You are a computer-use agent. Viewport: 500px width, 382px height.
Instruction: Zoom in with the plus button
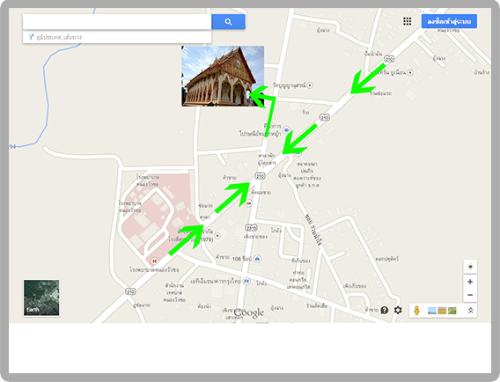(x=470, y=282)
